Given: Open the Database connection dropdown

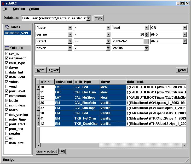Looking at the screenshot, I should coord(88,18).
